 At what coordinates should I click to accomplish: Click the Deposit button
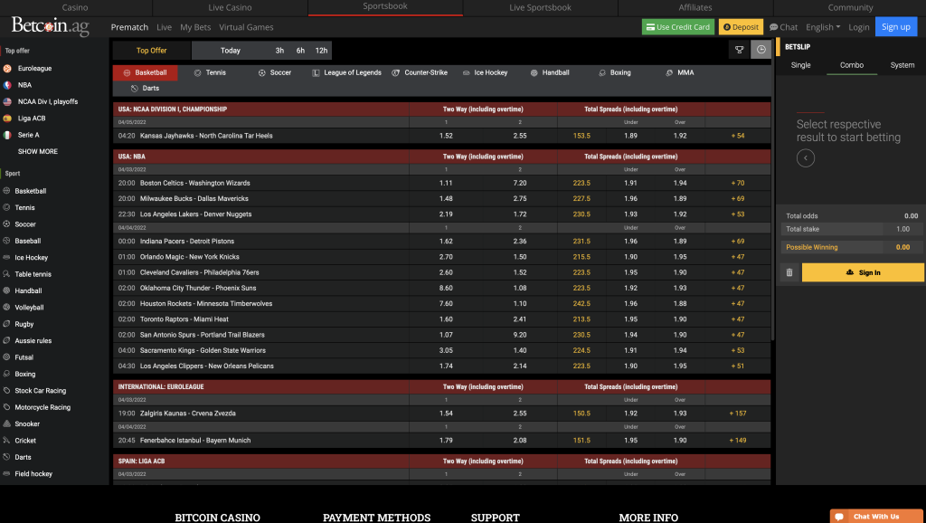[741, 27]
